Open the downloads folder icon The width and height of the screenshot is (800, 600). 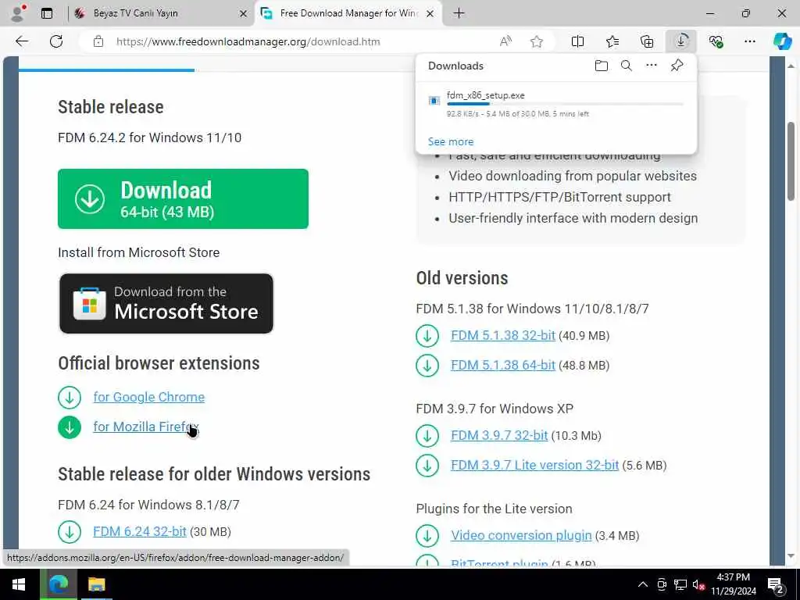(x=602, y=66)
